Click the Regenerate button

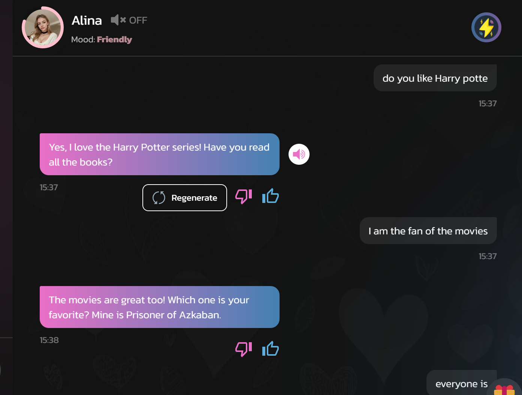(x=185, y=198)
